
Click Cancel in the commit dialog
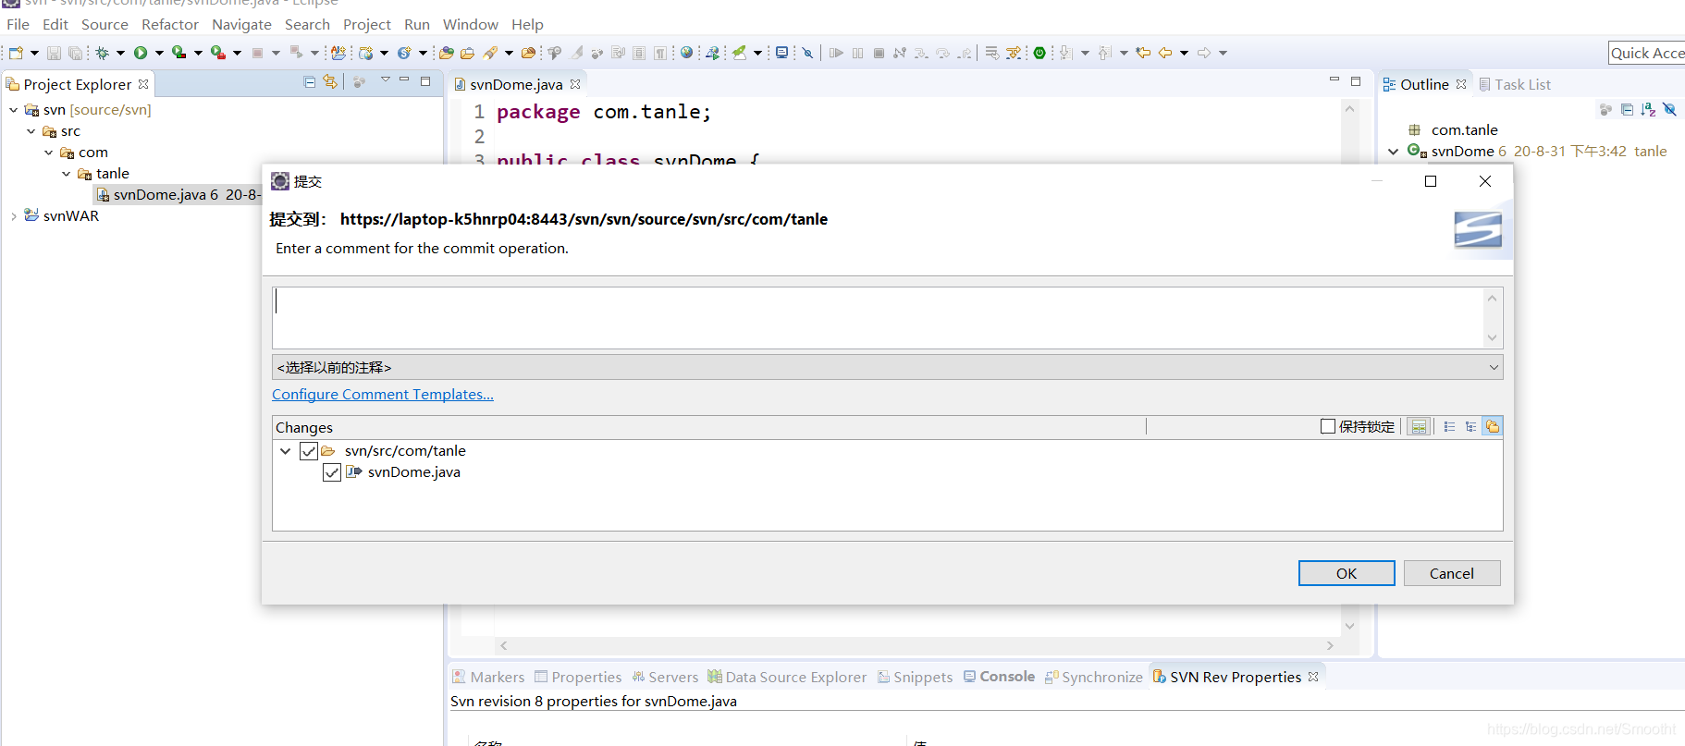[1452, 573]
